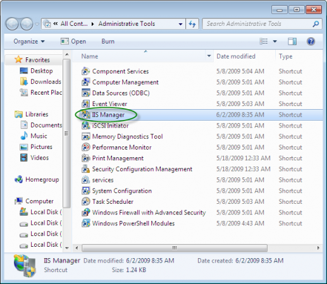Click the System Configuration icon

pos(85,191)
